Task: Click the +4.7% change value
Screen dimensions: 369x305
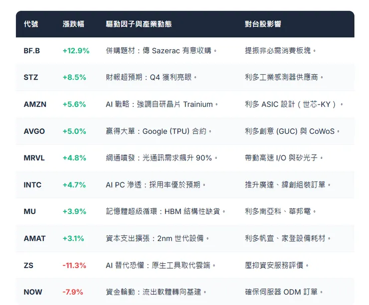Action: click(x=74, y=185)
